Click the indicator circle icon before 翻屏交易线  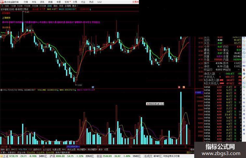click(16, 9)
